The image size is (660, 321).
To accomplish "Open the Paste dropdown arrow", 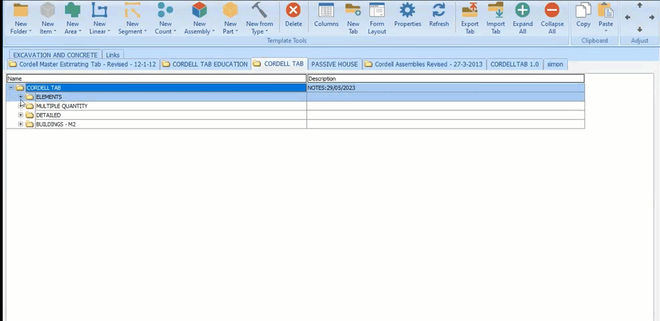I will [606, 31].
